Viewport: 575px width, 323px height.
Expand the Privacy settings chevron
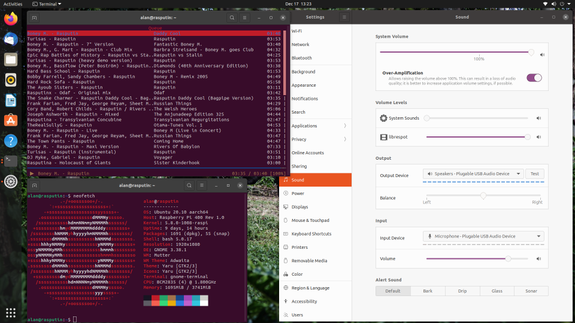point(345,139)
